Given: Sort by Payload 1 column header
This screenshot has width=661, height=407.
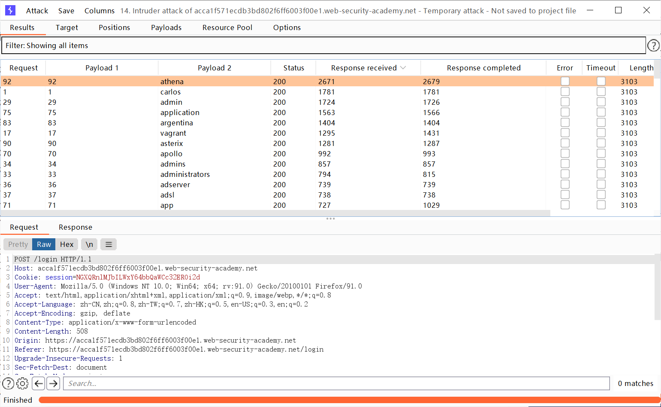Looking at the screenshot, I should [x=102, y=68].
